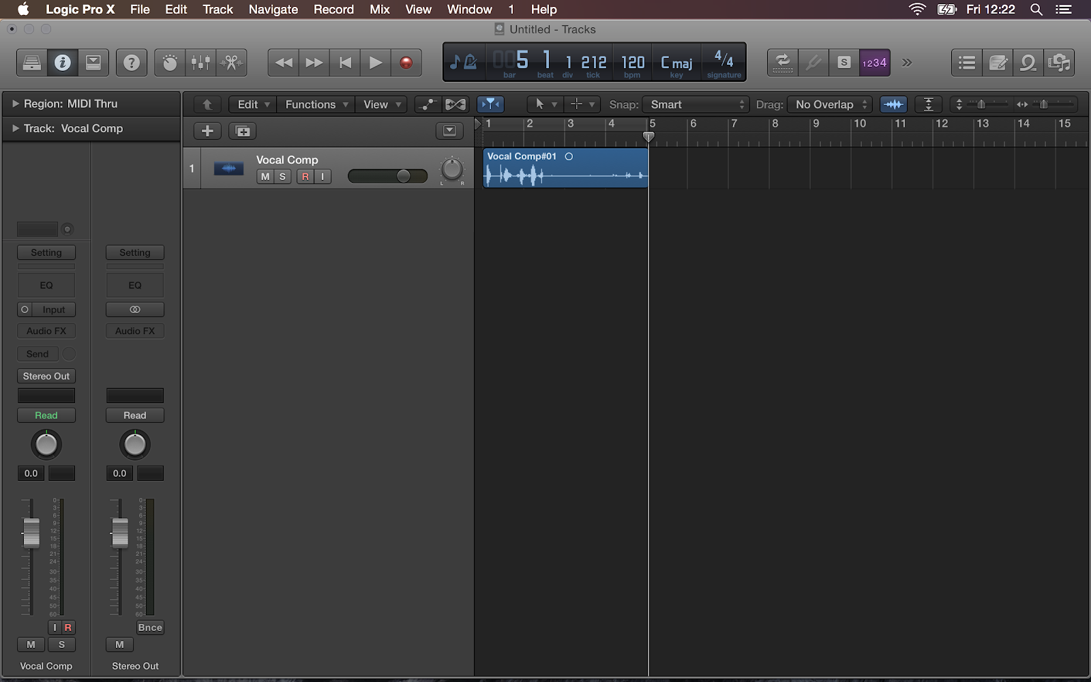Click the display mode note-metronome icon

click(464, 63)
